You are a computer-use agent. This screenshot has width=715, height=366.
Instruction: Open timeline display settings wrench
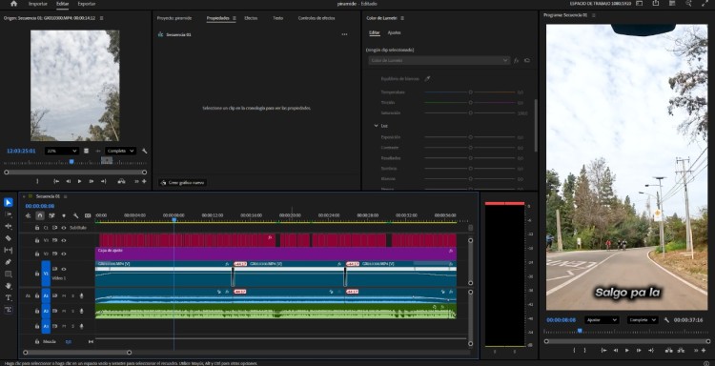coord(75,215)
